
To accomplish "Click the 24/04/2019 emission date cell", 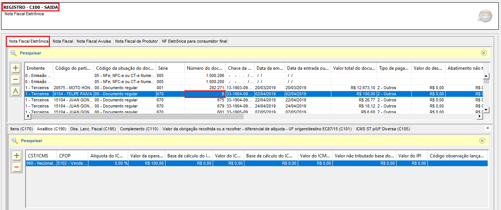I will click(270, 106).
